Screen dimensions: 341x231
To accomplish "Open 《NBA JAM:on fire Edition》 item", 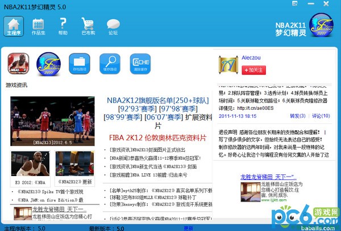I will coord(50,200).
